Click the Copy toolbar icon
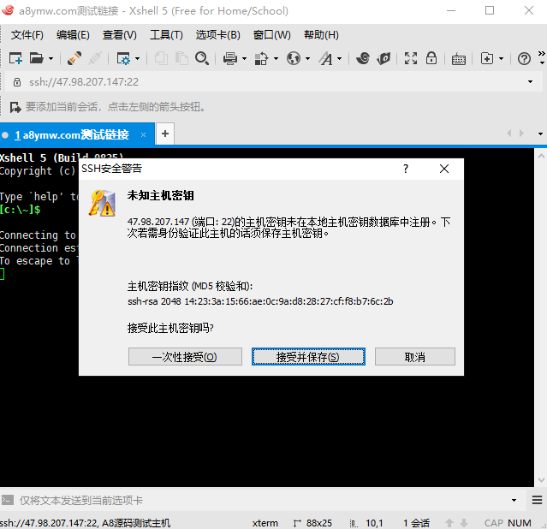547x529 pixels. pyautogui.click(x=161, y=58)
